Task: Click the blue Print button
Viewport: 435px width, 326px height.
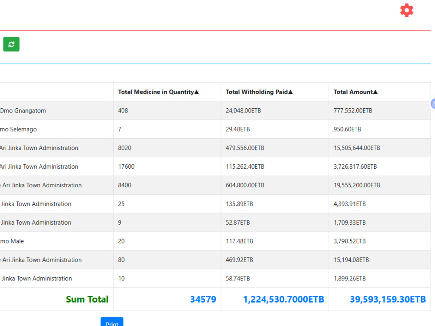Action: [x=112, y=322]
